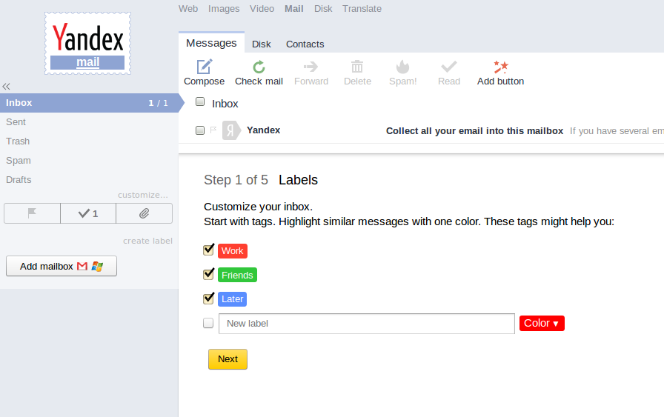Click the Read checkmark icon

[x=449, y=67]
